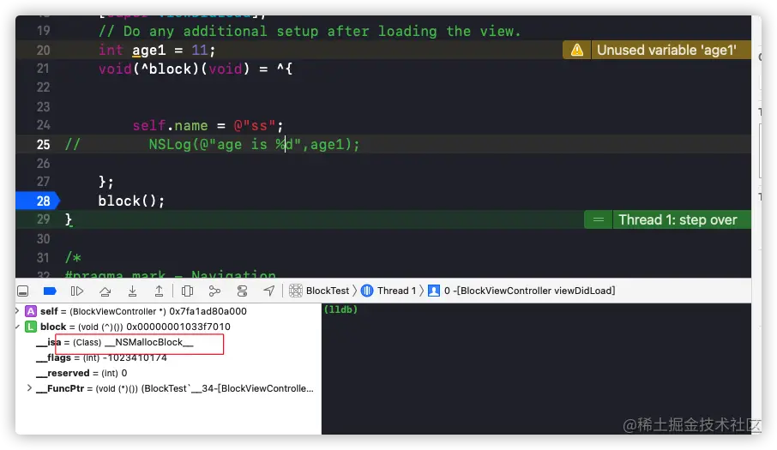The width and height of the screenshot is (777, 450).
Task: Click the commented NSLog code line
Action: click(x=212, y=145)
